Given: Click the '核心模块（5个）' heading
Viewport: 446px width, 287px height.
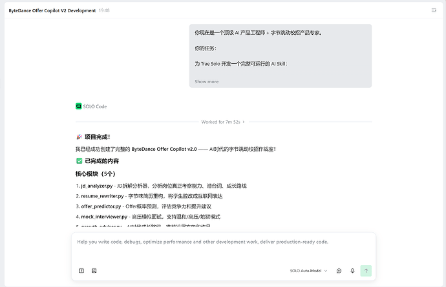Looking at the screenshot, I should (95, 173).
